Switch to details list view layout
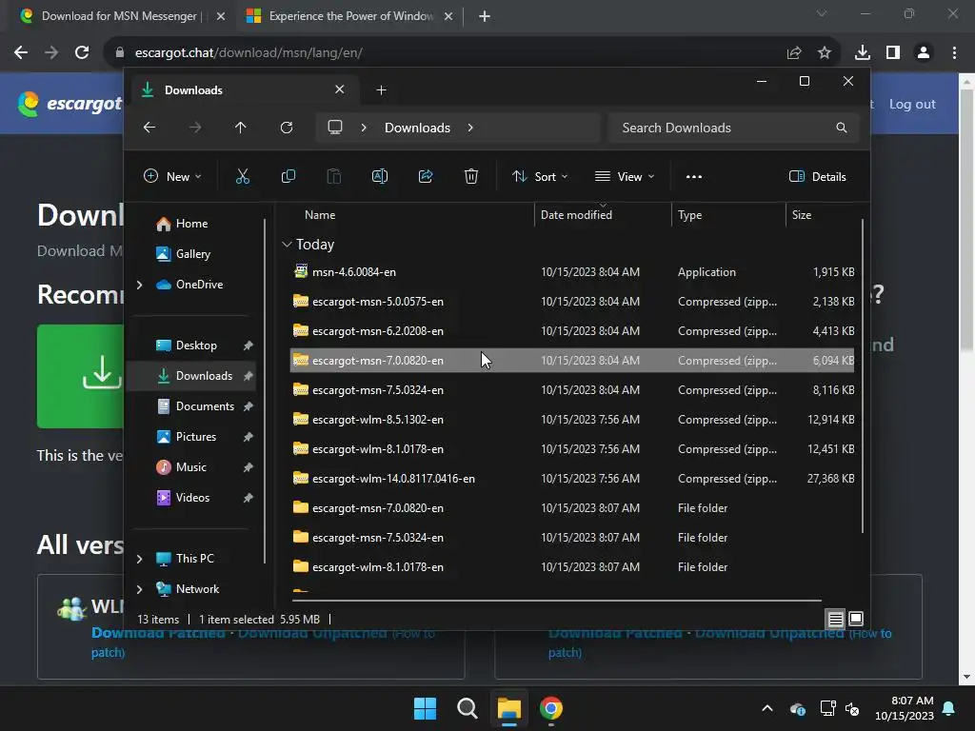The image size is (975, 731). point(835,619)
